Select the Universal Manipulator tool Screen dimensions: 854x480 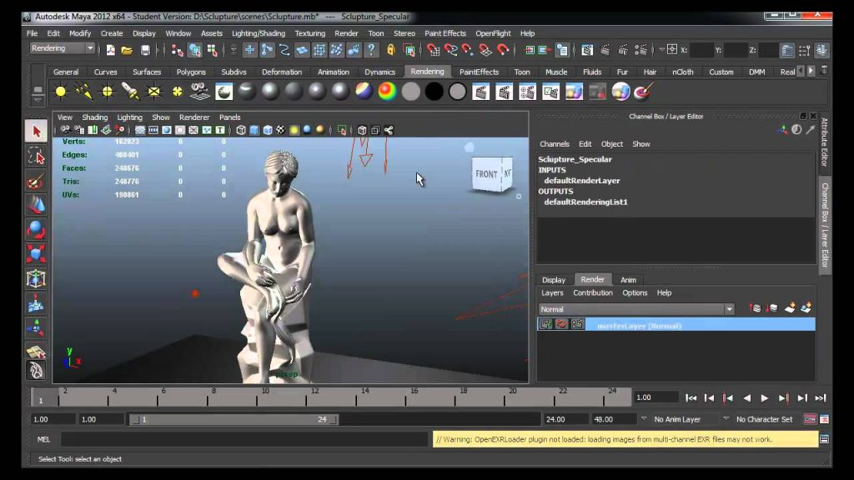36,278
